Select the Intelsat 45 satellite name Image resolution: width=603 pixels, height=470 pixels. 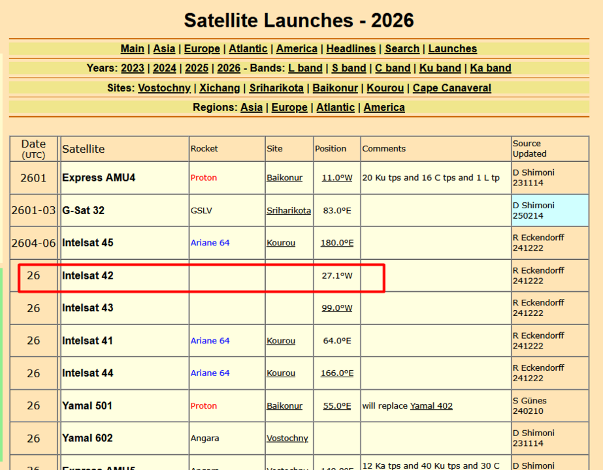88,243
